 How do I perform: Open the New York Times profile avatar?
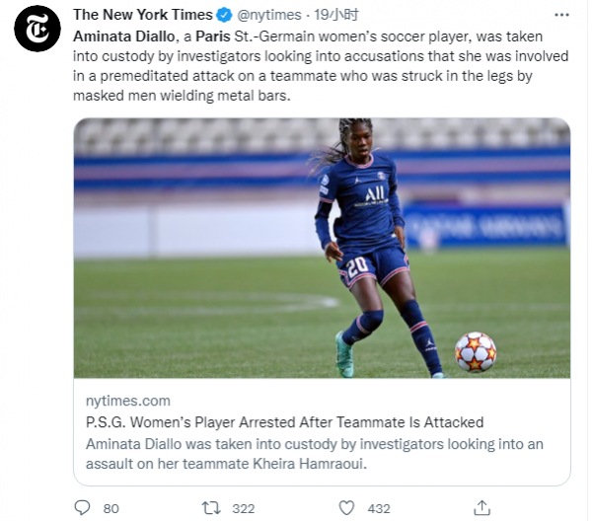point(37,29)
